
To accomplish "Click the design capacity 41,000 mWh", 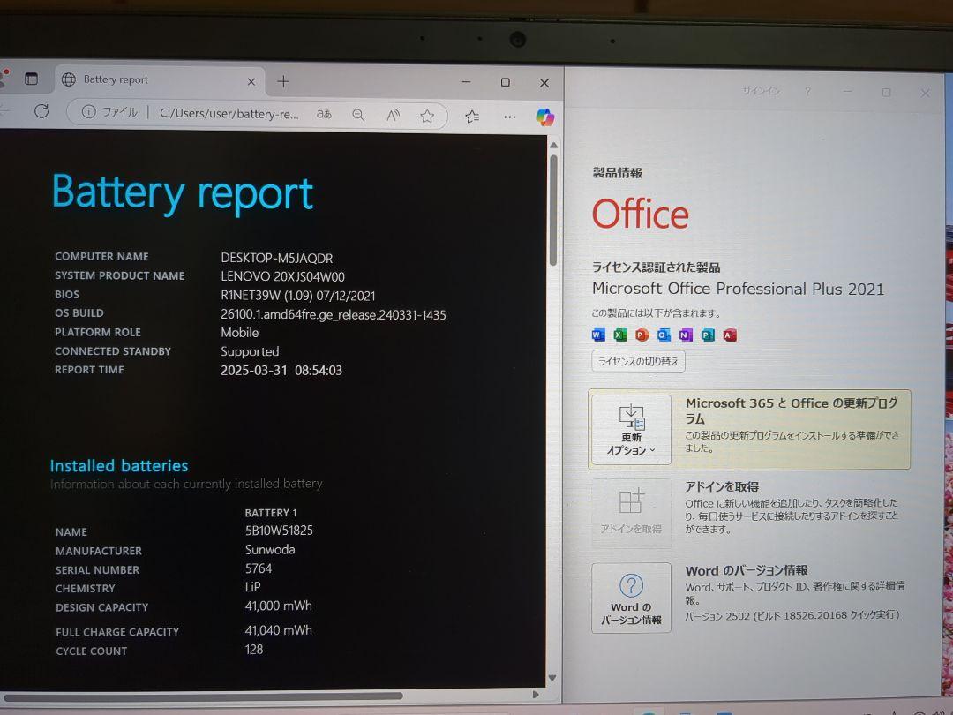I will [x=278, y=606].
